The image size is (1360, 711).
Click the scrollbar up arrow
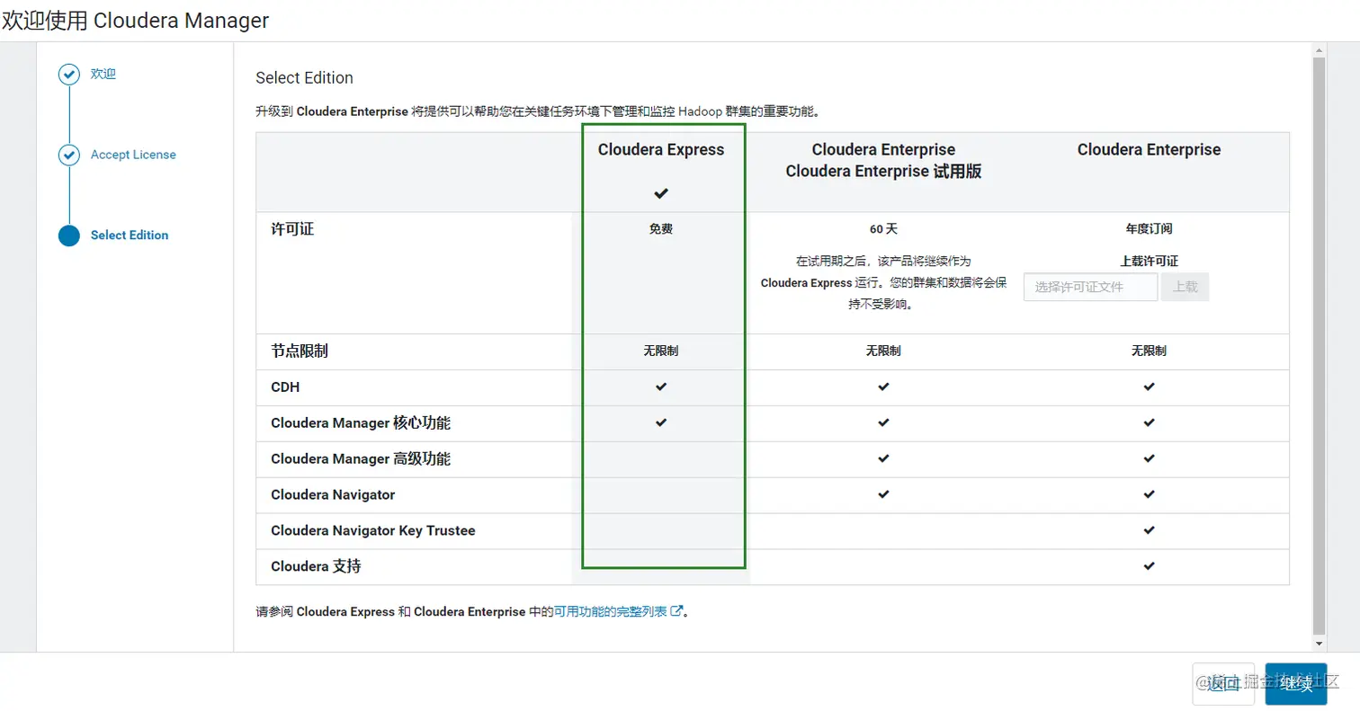1319,49
